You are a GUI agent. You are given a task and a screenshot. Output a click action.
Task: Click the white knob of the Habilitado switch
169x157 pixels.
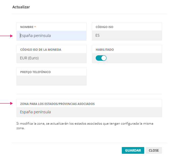pyautogui.click(x=104, y=58)
